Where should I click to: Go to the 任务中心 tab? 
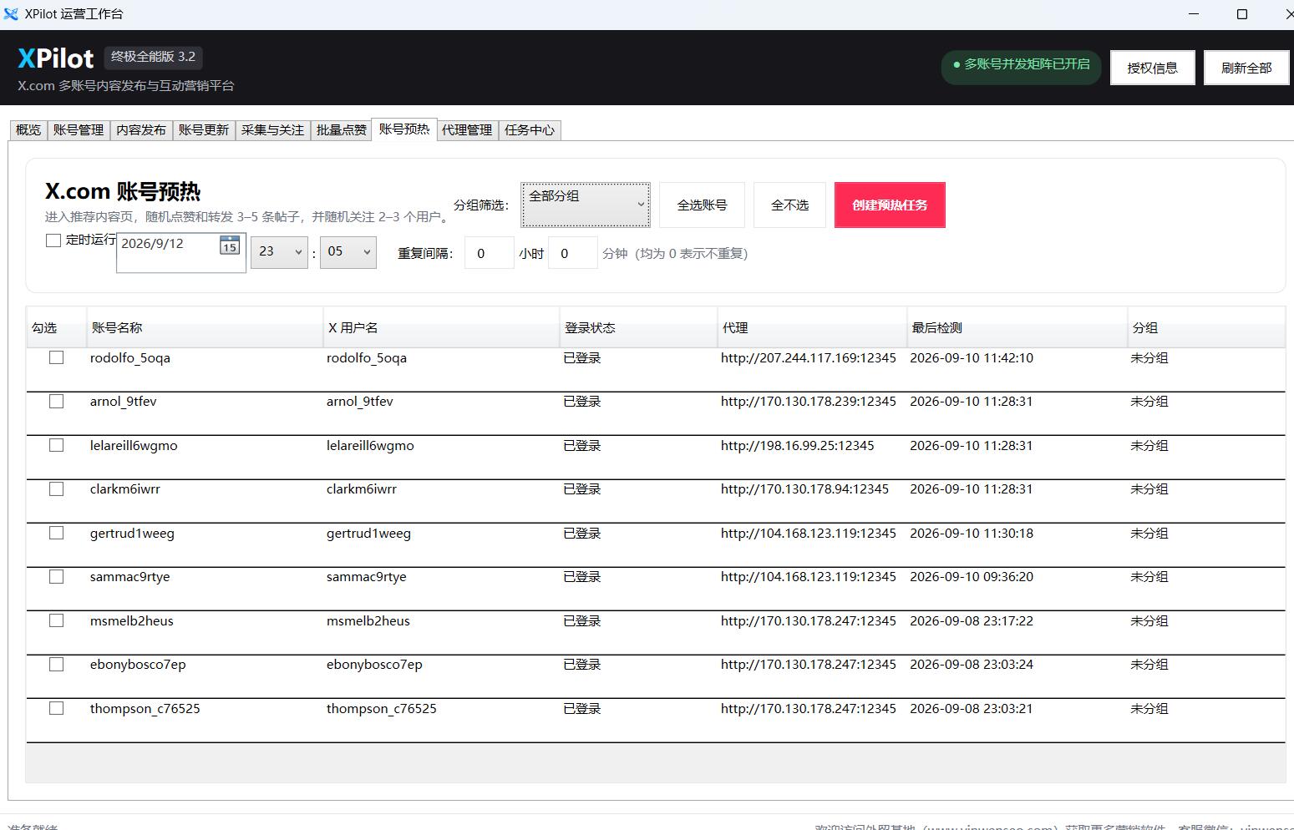point(530,130)
